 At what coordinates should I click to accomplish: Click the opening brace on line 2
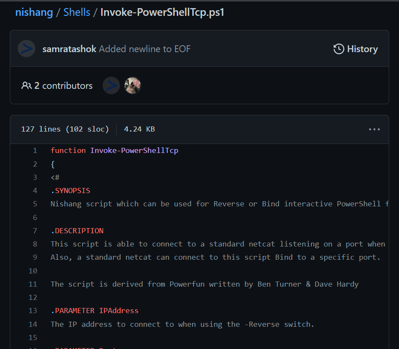(53, 164)
